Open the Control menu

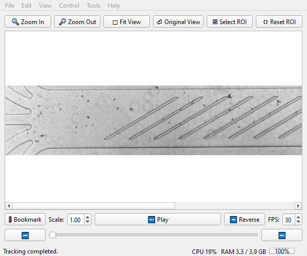pos(69,6)
